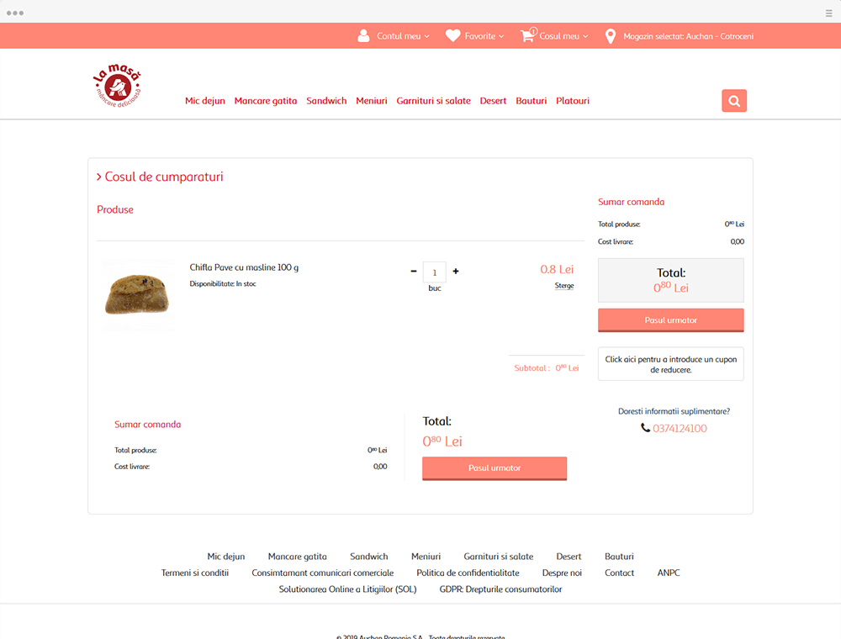Open Garnituri si salate in top menu
Screen dimensions: 841x639
[433, 101]
